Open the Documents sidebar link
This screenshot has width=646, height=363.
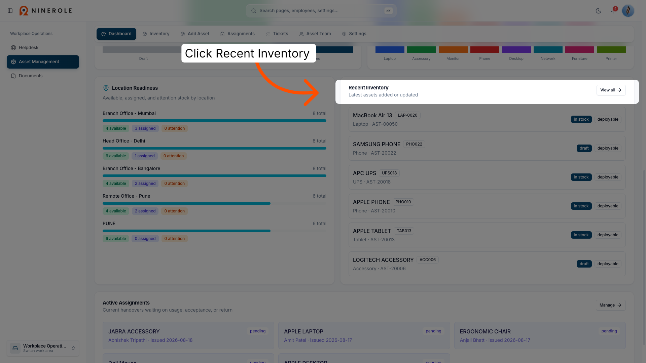point(43,76)
